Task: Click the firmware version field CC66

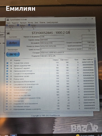Action: 52,37
